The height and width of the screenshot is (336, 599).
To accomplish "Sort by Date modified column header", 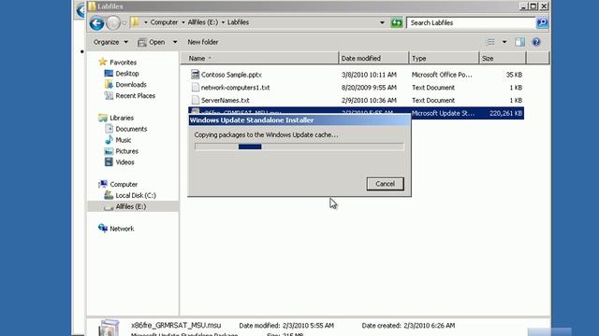I will tap(373, 58).
